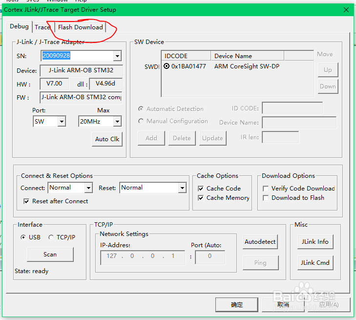Click the J-Link ARM-OB STM32 device field
This screenshot has width=356, height=320.
click(x=81, y=70)
